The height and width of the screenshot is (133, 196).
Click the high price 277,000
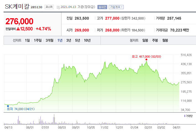click(112, 18)
